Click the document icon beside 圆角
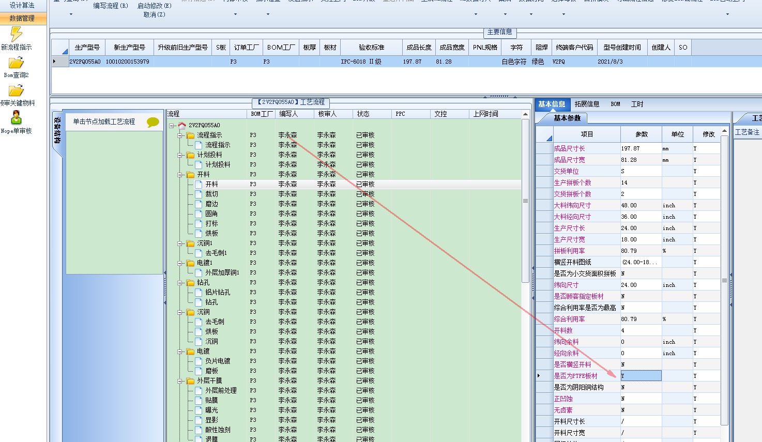The height and width of the screenshot is (442, 762). point(199,214)
